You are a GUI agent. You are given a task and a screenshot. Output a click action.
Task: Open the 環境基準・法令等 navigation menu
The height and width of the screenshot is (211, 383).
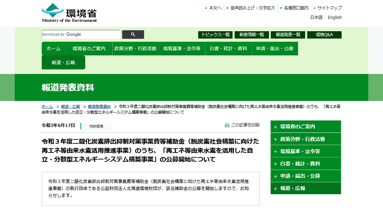pyautogui.click(x=182, y=49)
